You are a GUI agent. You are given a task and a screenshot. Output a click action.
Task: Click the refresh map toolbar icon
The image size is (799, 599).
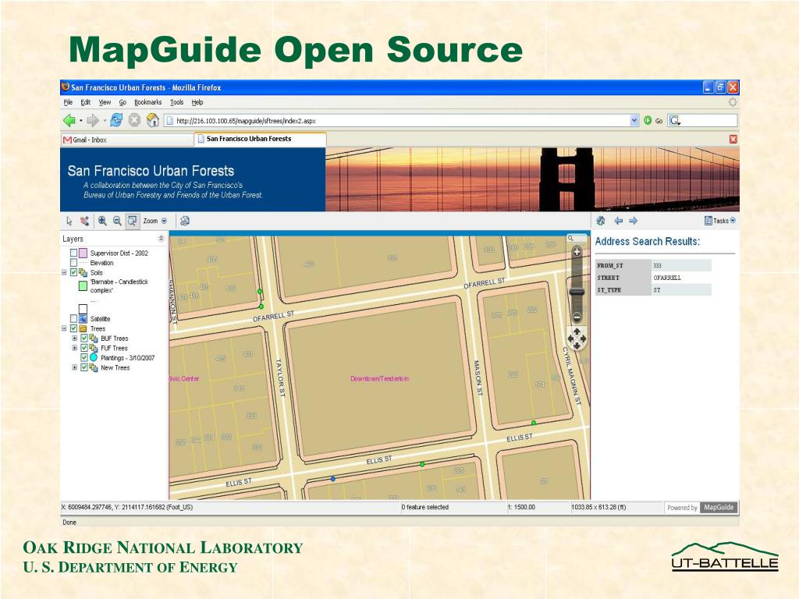click(x=185, y=221)
